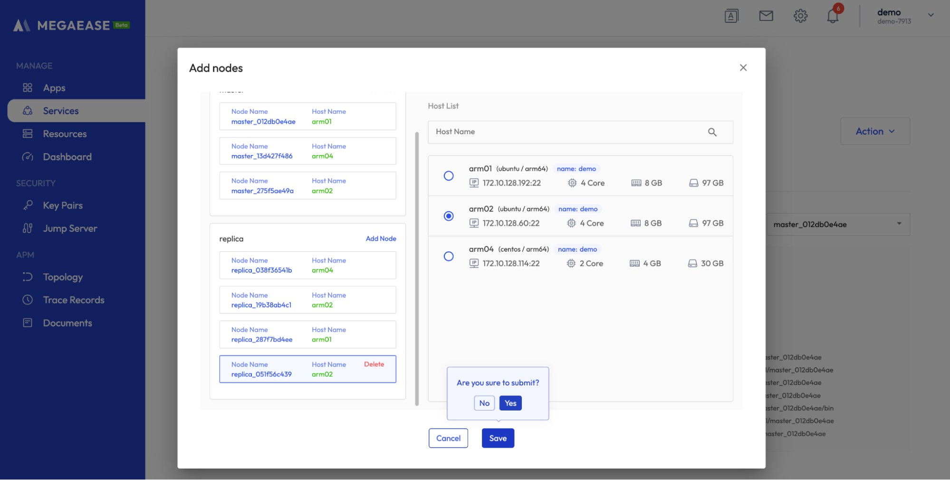
Task: Open the Jump Server page
Action: [x=69, y=228]
